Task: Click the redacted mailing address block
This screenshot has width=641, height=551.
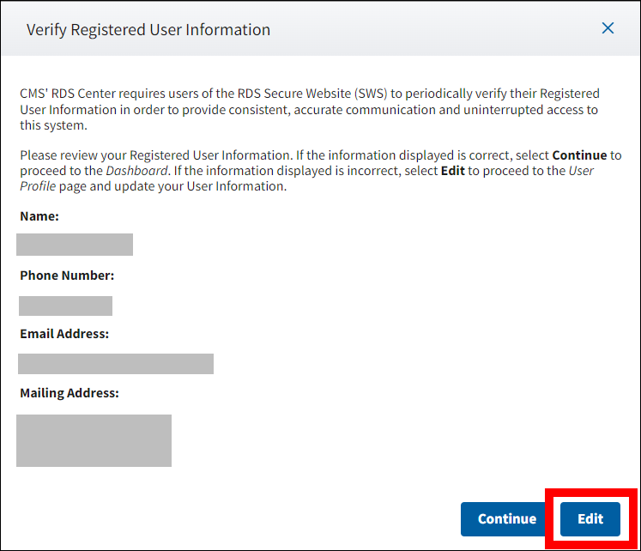Action: tap(94, 440)
